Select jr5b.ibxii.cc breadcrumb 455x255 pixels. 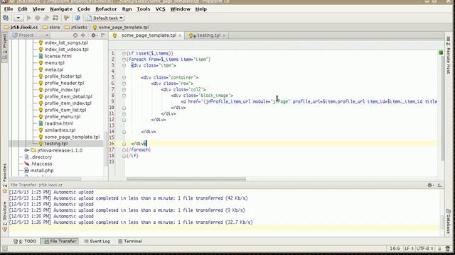pyautogui.click(x=21, y=27)
